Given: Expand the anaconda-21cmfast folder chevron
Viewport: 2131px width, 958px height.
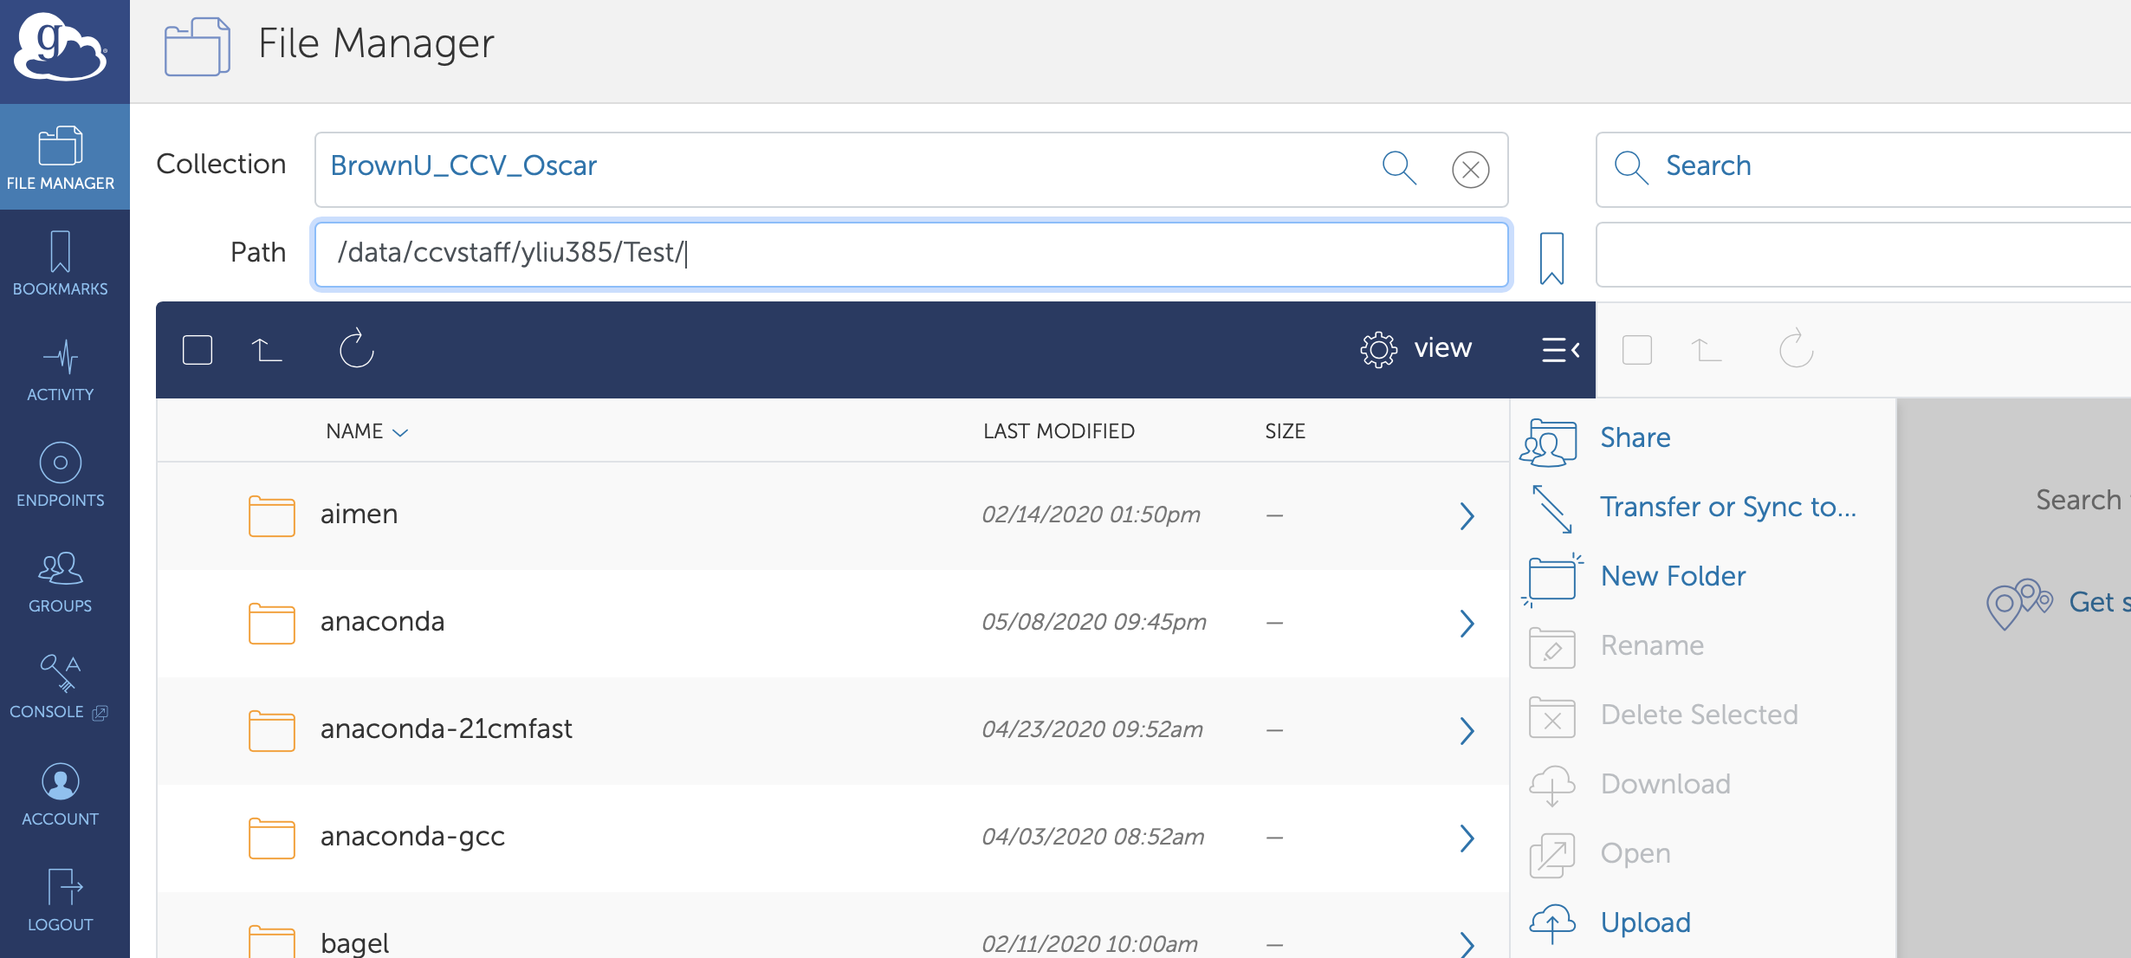Looking at the screenshot, I should click(1467, 731).
